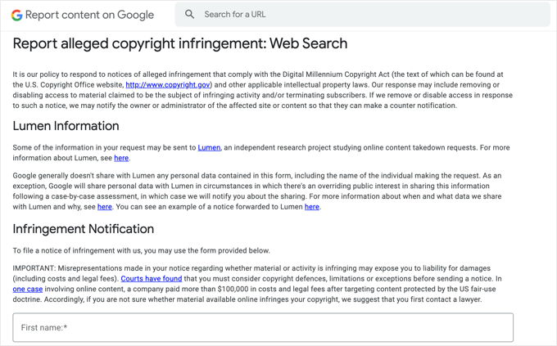
Task: Click the Google "G" logo
Action: pyautogui.click(x=16, y=15)
